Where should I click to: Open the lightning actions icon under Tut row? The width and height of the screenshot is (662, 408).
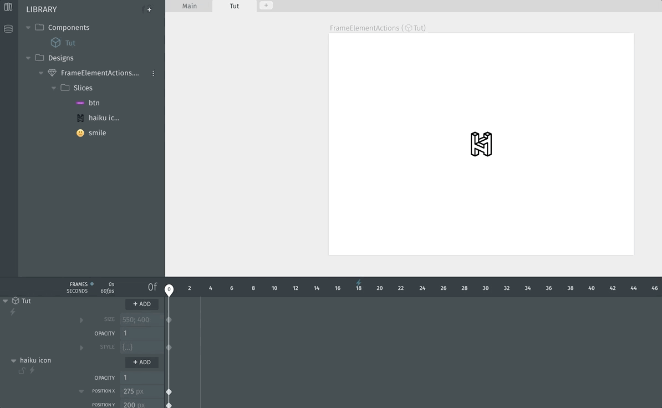(13, 312)
